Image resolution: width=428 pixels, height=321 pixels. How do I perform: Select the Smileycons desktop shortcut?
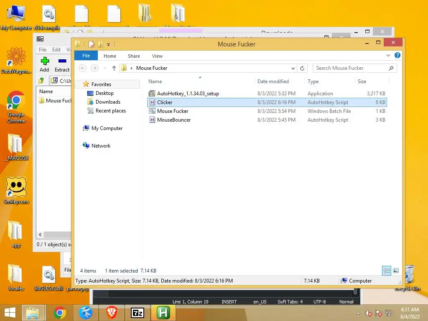click(x=16, y=190)
